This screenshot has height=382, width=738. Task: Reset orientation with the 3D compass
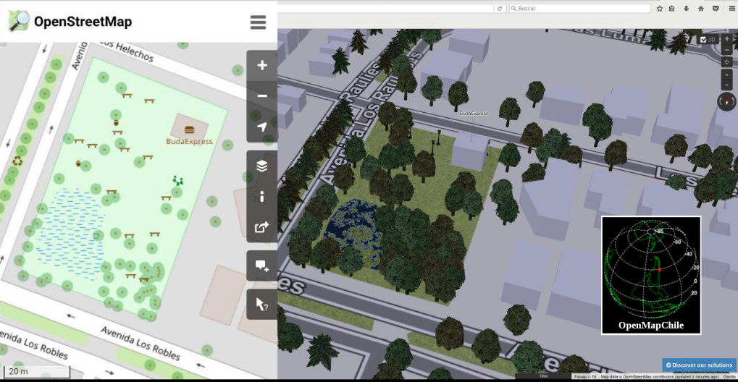point(726,101)
